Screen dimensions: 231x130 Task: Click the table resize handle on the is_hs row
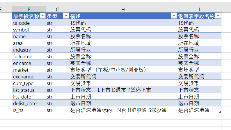pos(220,112)
